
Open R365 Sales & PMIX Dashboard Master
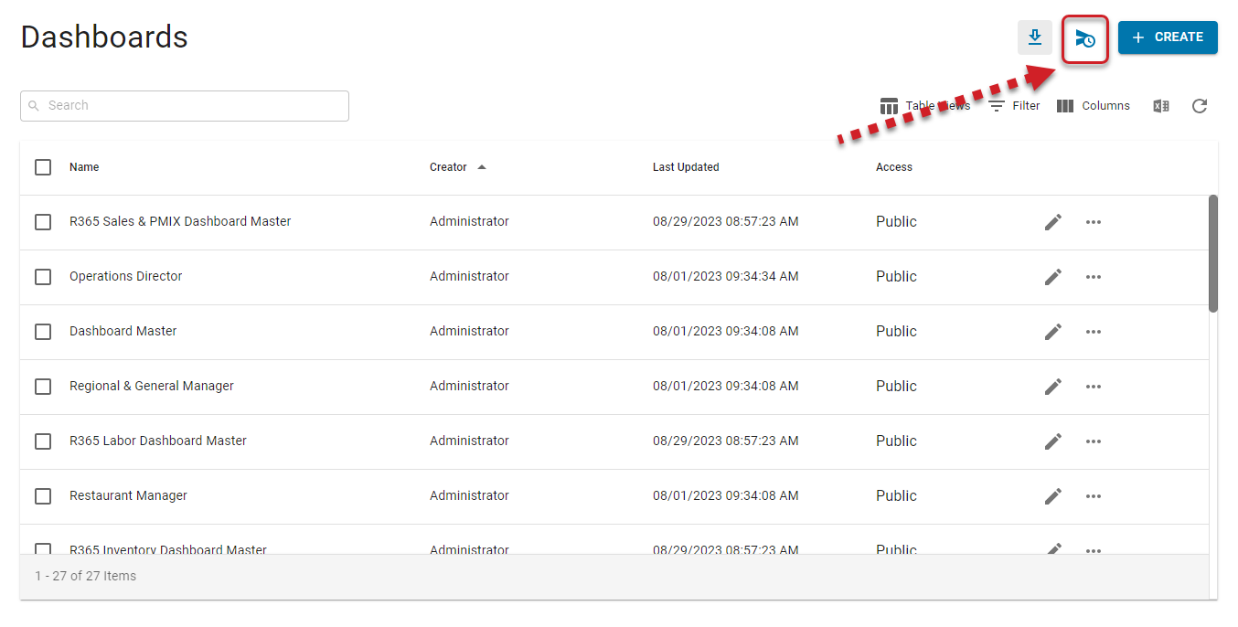(x=180, y=221)
